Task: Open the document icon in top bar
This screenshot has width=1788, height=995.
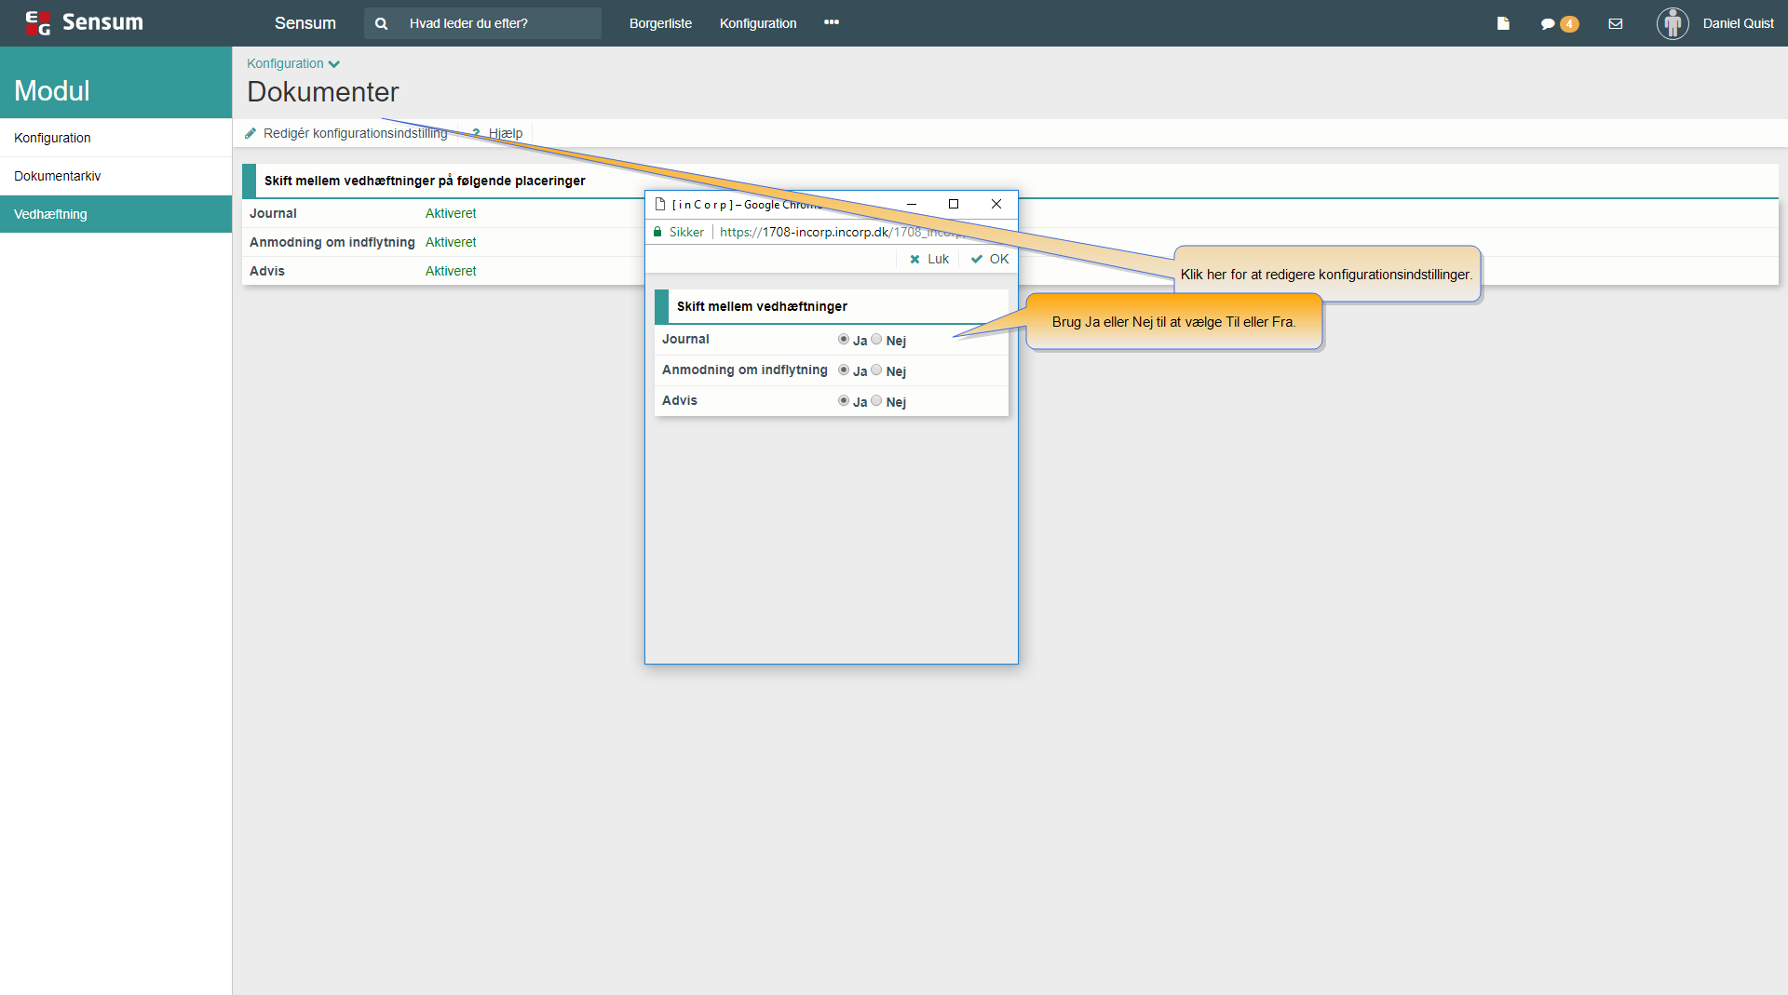Action: pyautogui.click(x=1503, y=23)
